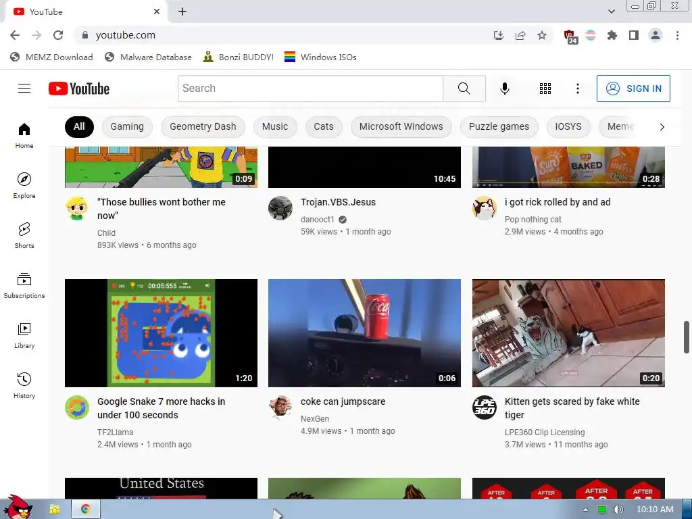Open Shorts in sidebar
The width and height of the screenshot is (692, 519).
[x=24, y=235]
